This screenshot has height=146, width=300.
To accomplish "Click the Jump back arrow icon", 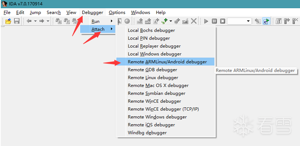I will point(29,21).
